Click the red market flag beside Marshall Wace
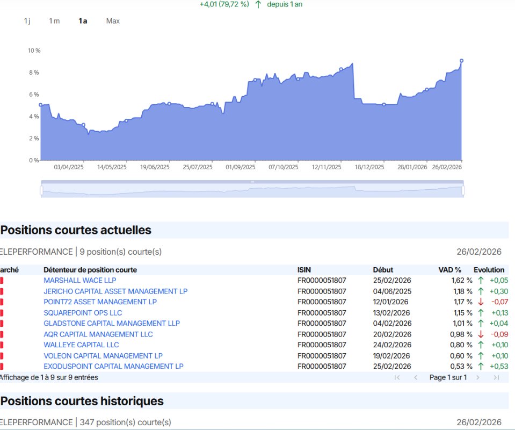The image size is (515, 430). pyautogui.click(x=2, y=281)
